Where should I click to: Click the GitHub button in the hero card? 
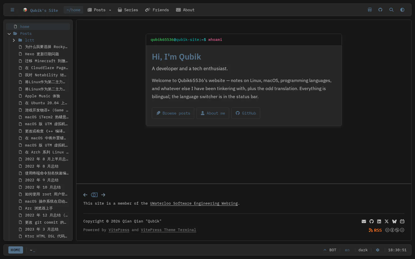pos(246,113)
